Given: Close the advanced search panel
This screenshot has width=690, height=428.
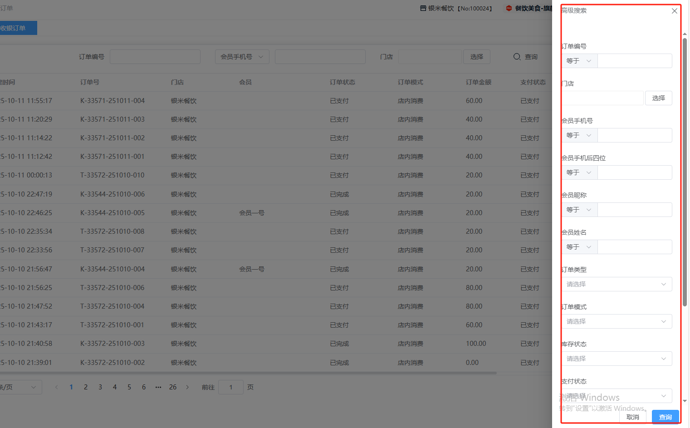Looking at the screenshot, I should pyautogui.click(x=675, y=11).
